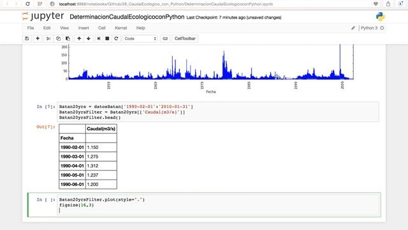Click the Last Checkpoint status text
The width and height of the screenshot is (408, 230).
(x=234, y=17)
